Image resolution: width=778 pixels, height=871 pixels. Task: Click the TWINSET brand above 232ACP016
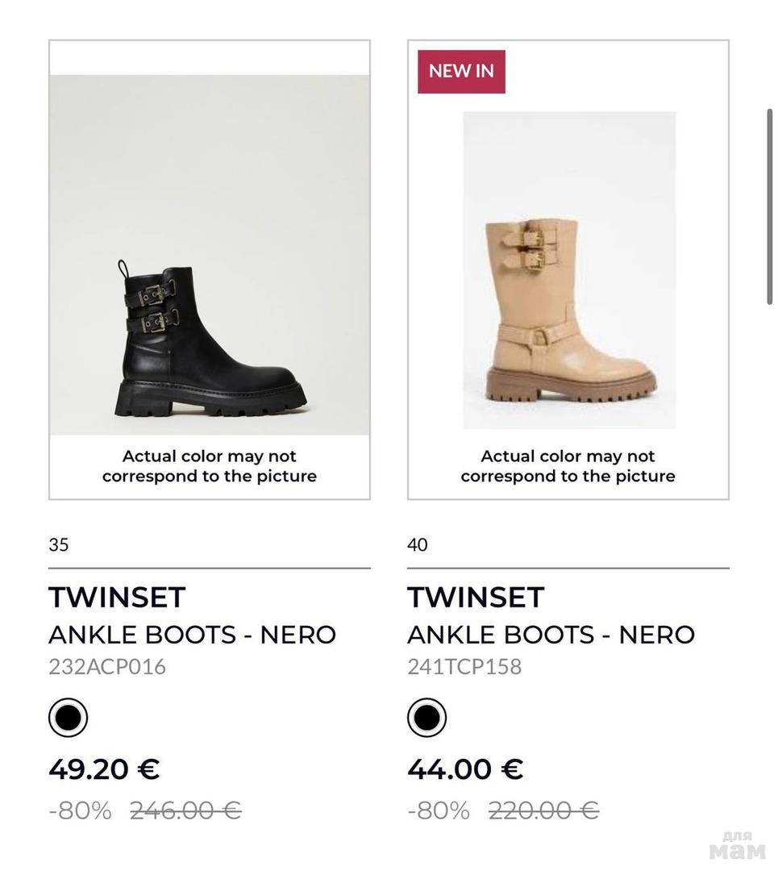pyautogui.click(x=117, y=598)
